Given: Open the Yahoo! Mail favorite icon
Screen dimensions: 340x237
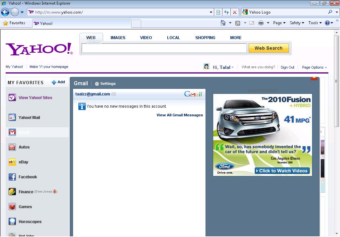Looking at the screenshot, I should point(12,118).
